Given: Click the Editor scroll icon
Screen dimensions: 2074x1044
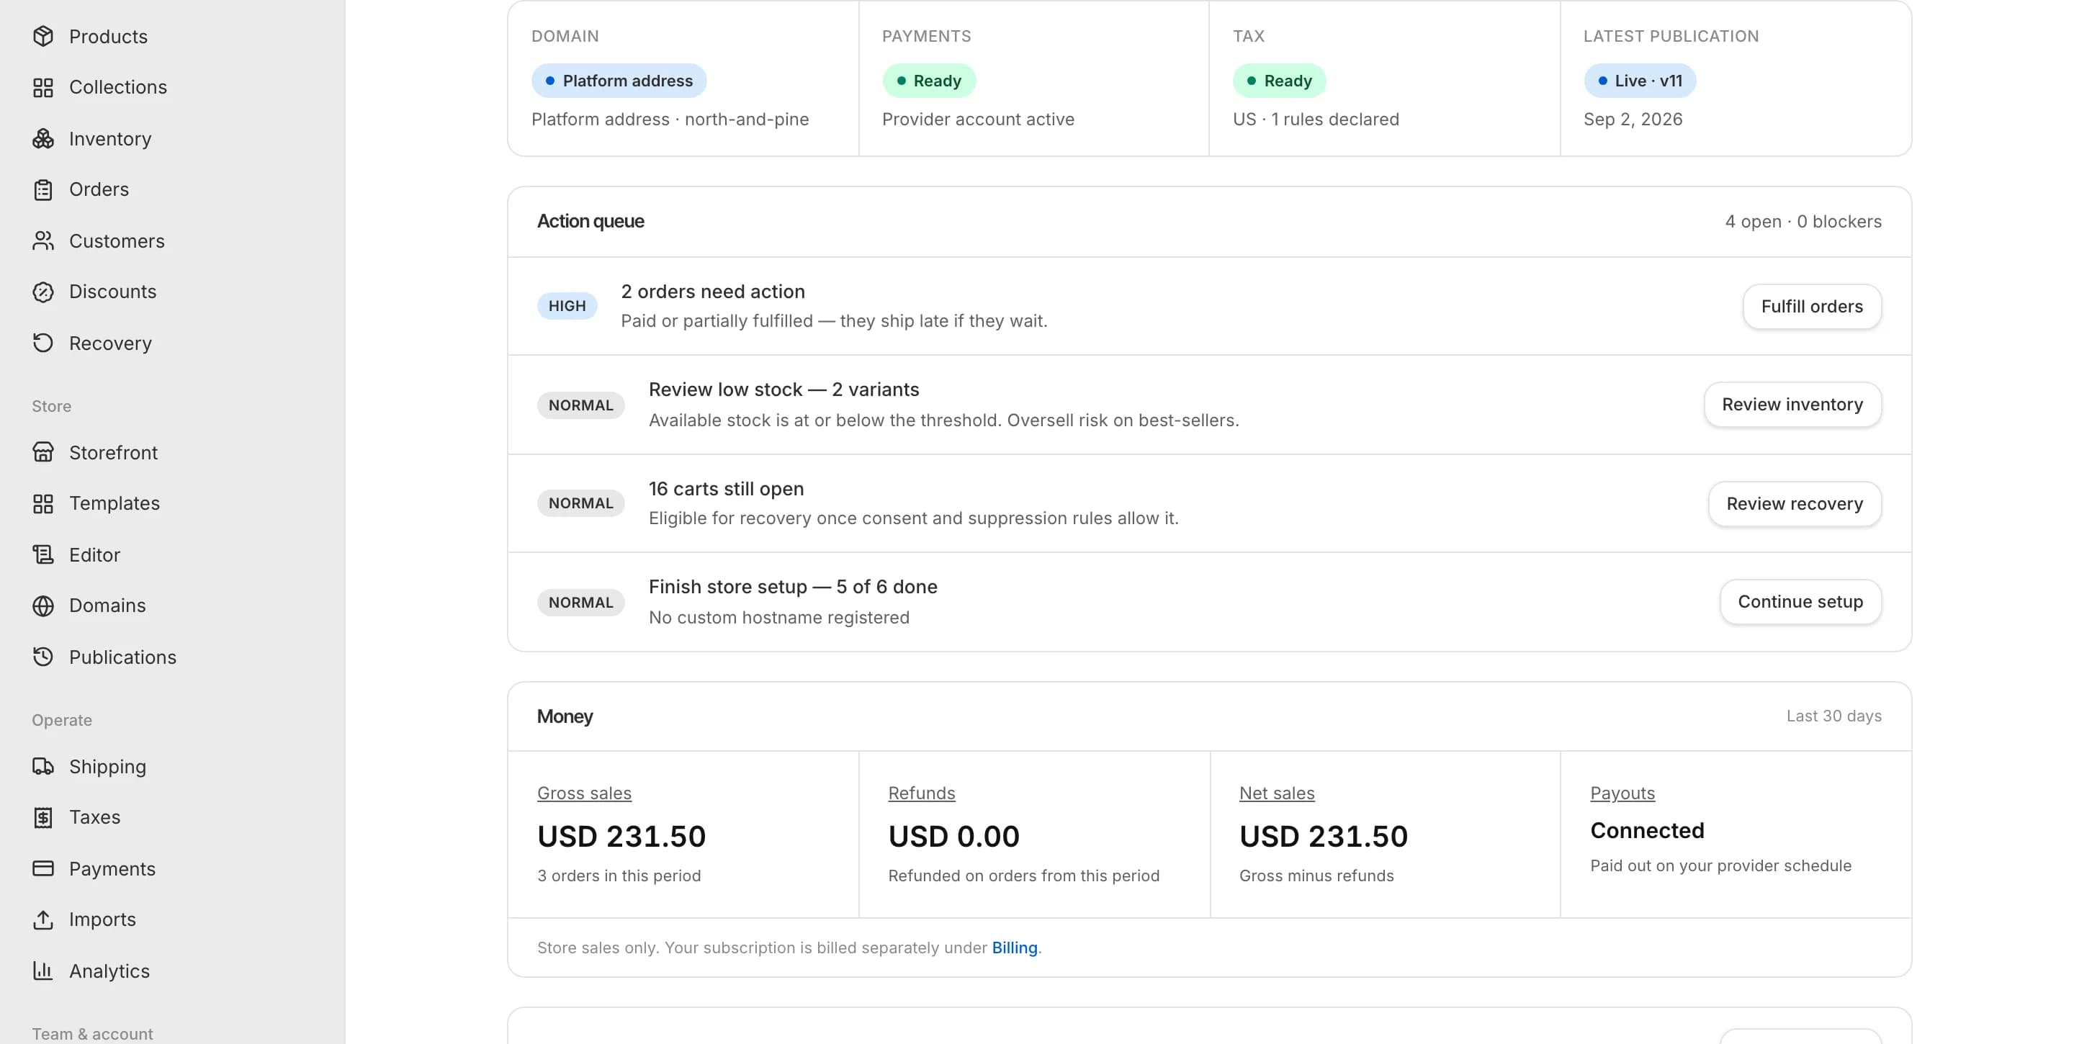Looking at the screenshot, I should (42, 554).
